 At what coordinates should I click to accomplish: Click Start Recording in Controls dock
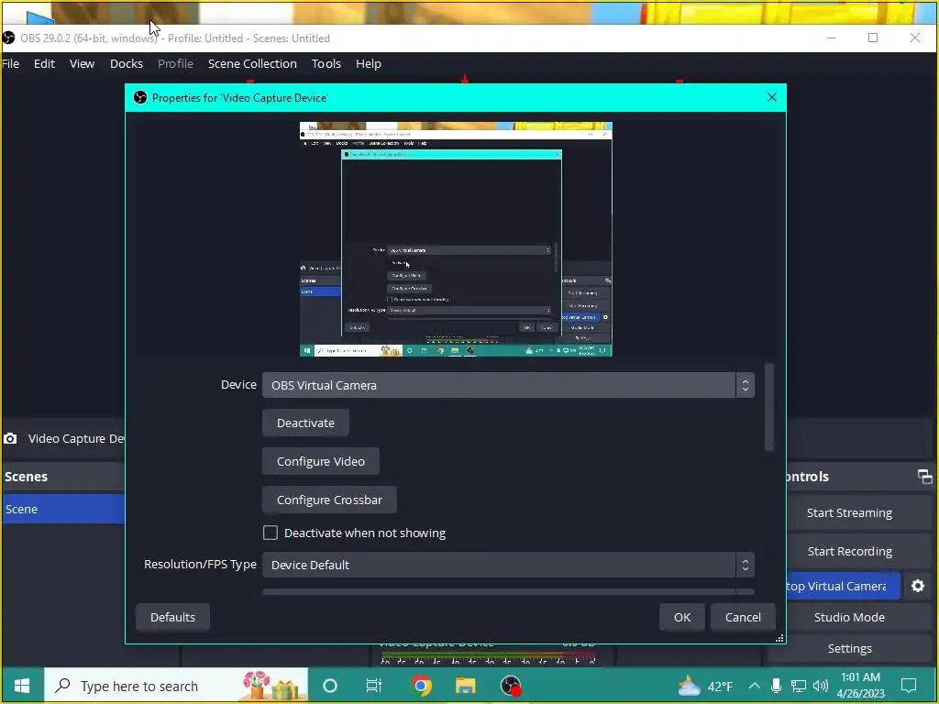(x=849, y=551)
